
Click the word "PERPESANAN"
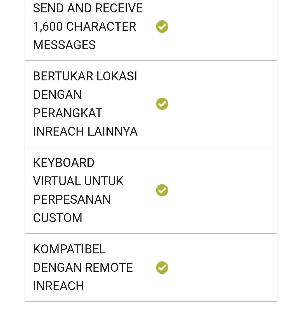[x=72, y=199]
